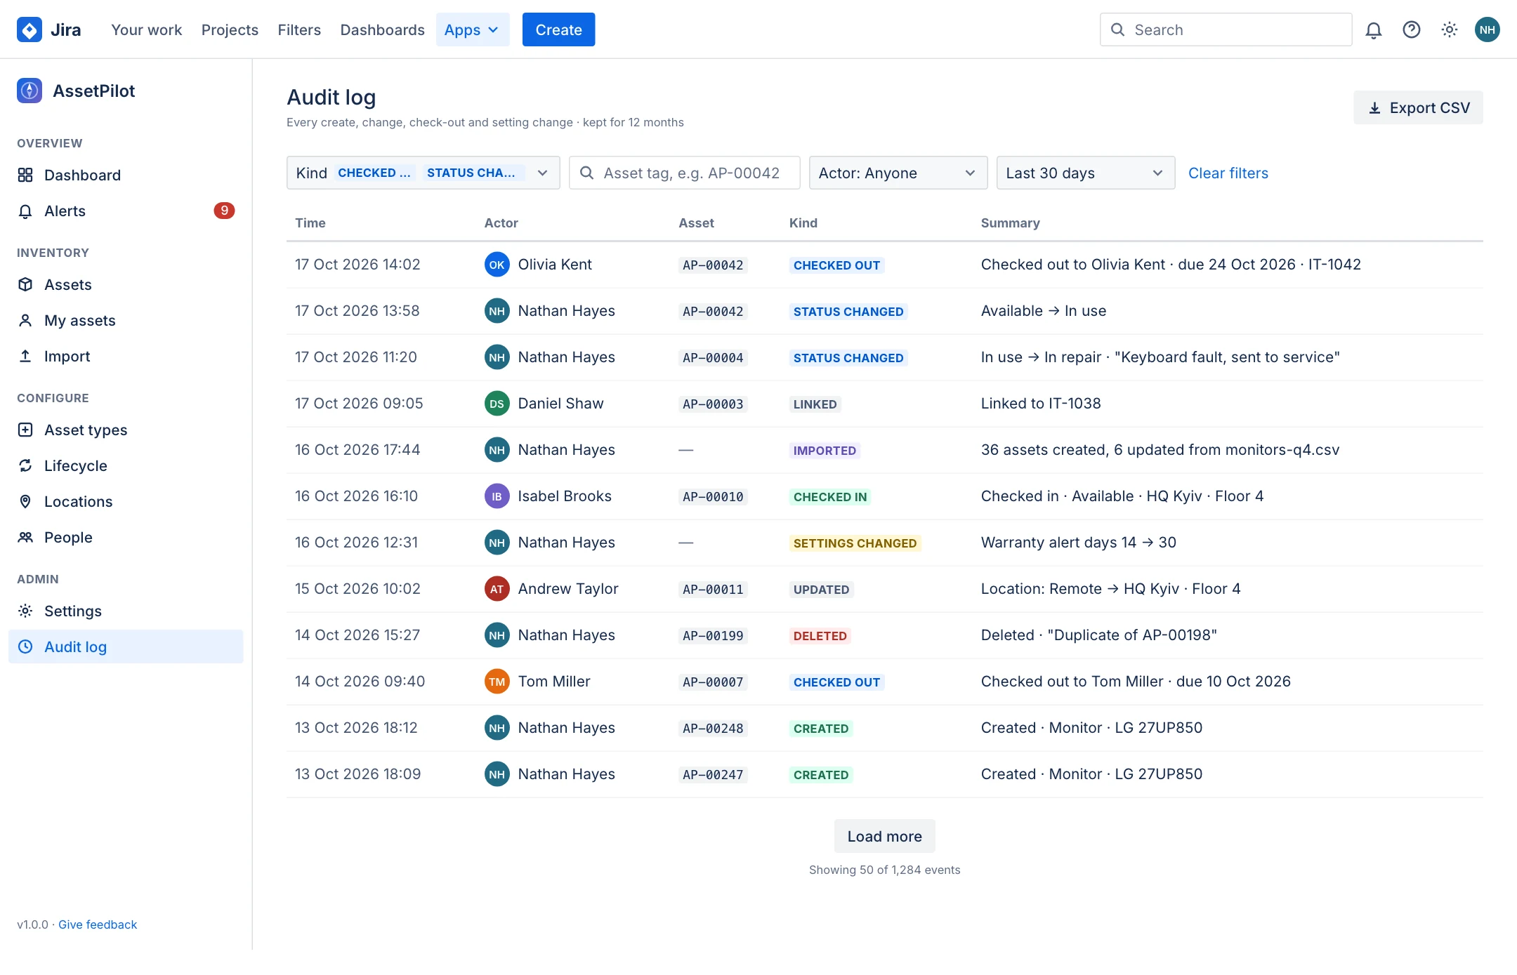Open Locations in the sidebar
This screenshot has width=1517, height=975.
[126, 501]
